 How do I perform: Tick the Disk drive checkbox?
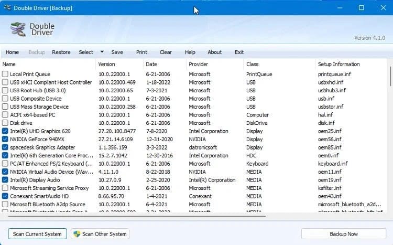(5, 123)
